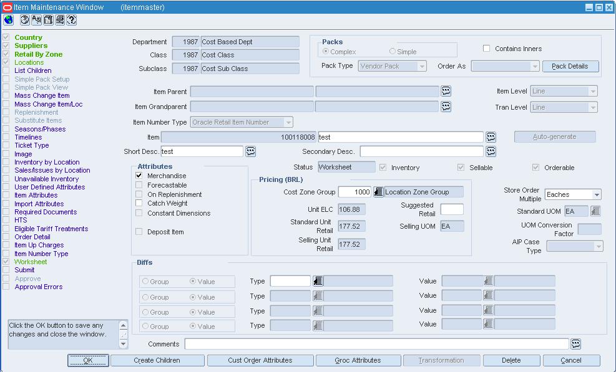
Task: Open Retail By Zone option
Action: click(39, 54)
